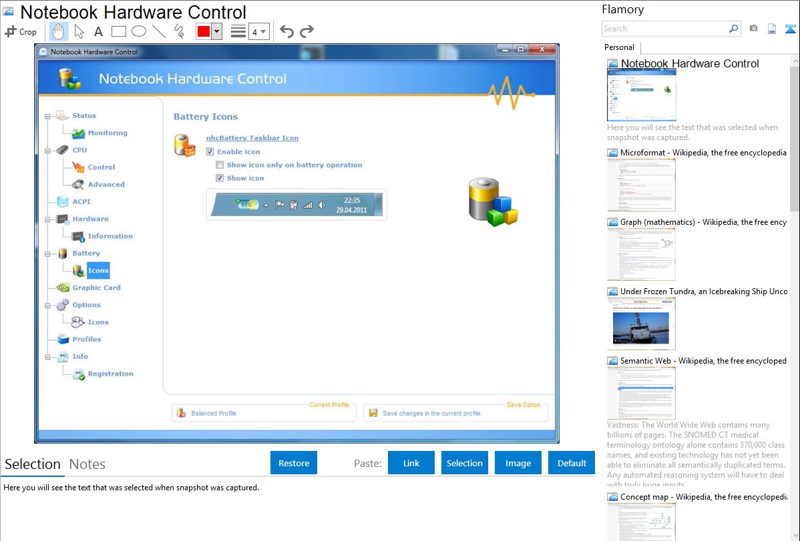Open the Under Frozen Tundra snapshot thumbnail
Viewport: 800px width, 541px height.
(x=641, y=324)
